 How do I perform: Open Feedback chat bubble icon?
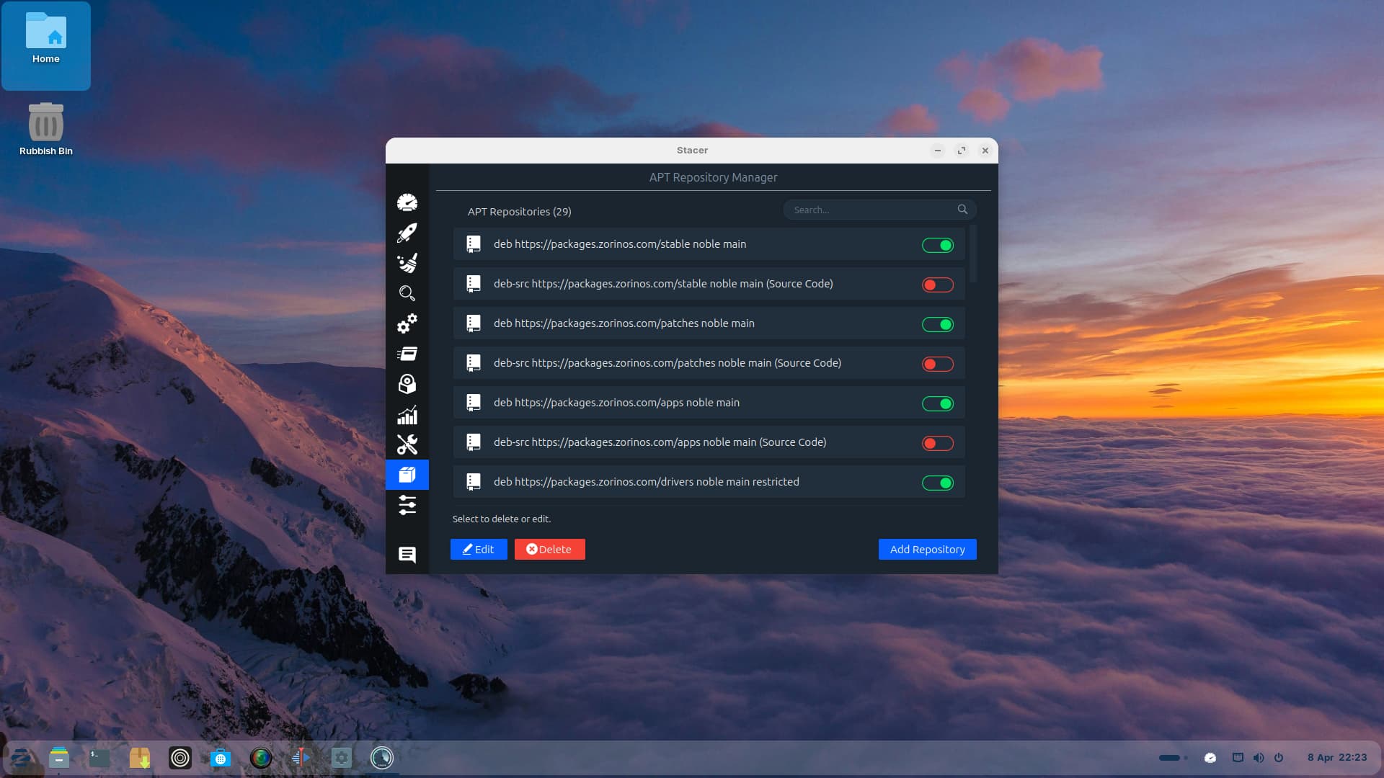(x=407, y=555)
